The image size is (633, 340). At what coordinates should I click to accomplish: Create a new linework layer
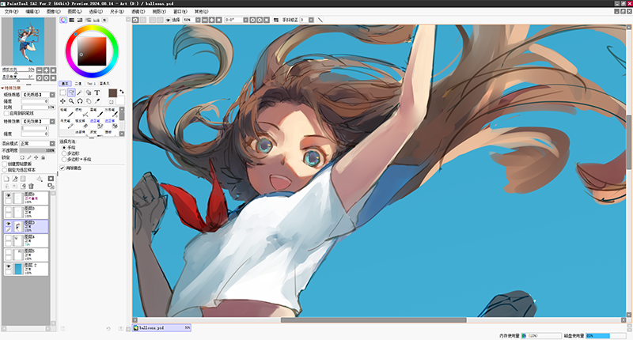15,179
